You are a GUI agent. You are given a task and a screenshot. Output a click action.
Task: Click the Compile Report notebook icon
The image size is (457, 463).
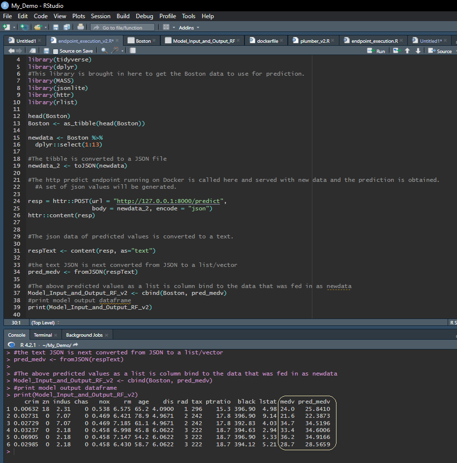point(132,51)
